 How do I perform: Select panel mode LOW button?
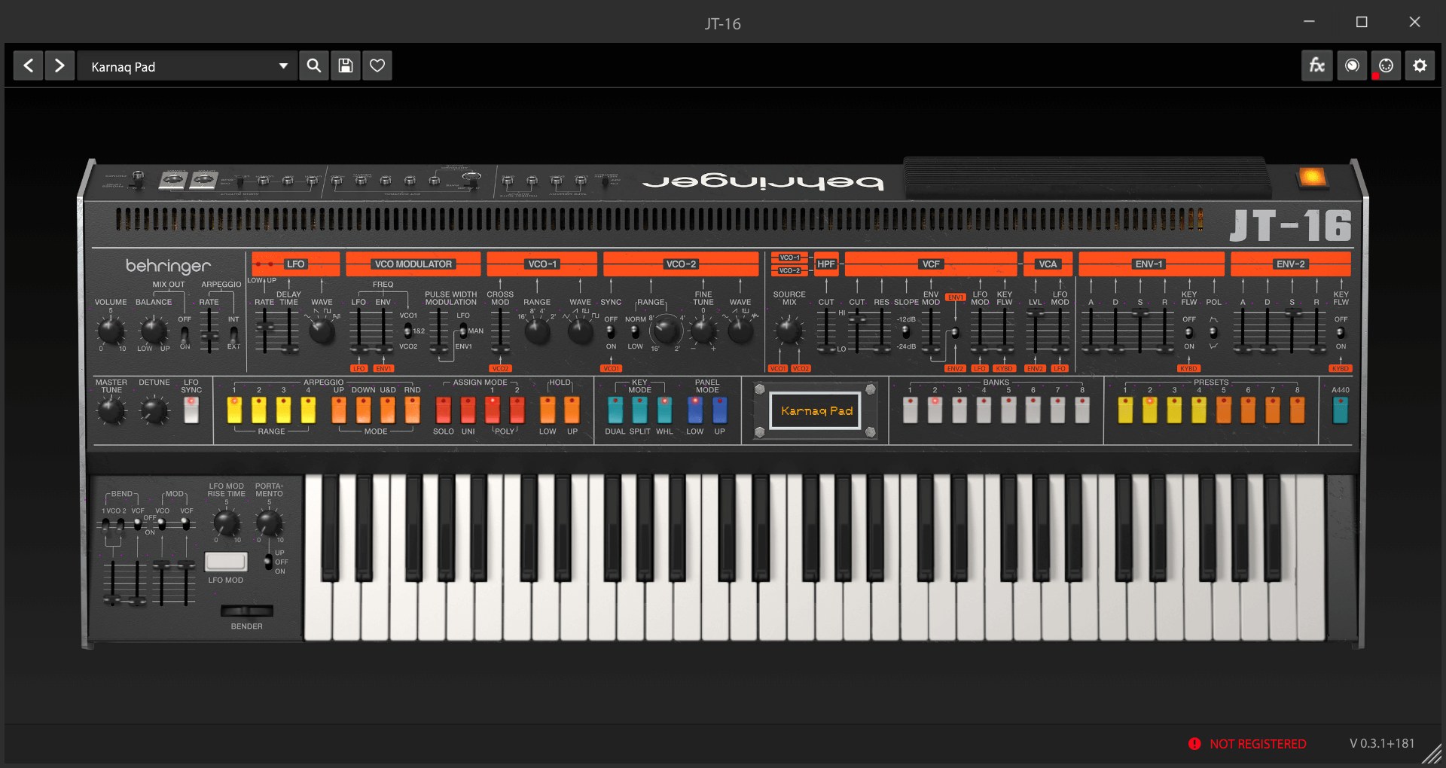pos(695,410)
